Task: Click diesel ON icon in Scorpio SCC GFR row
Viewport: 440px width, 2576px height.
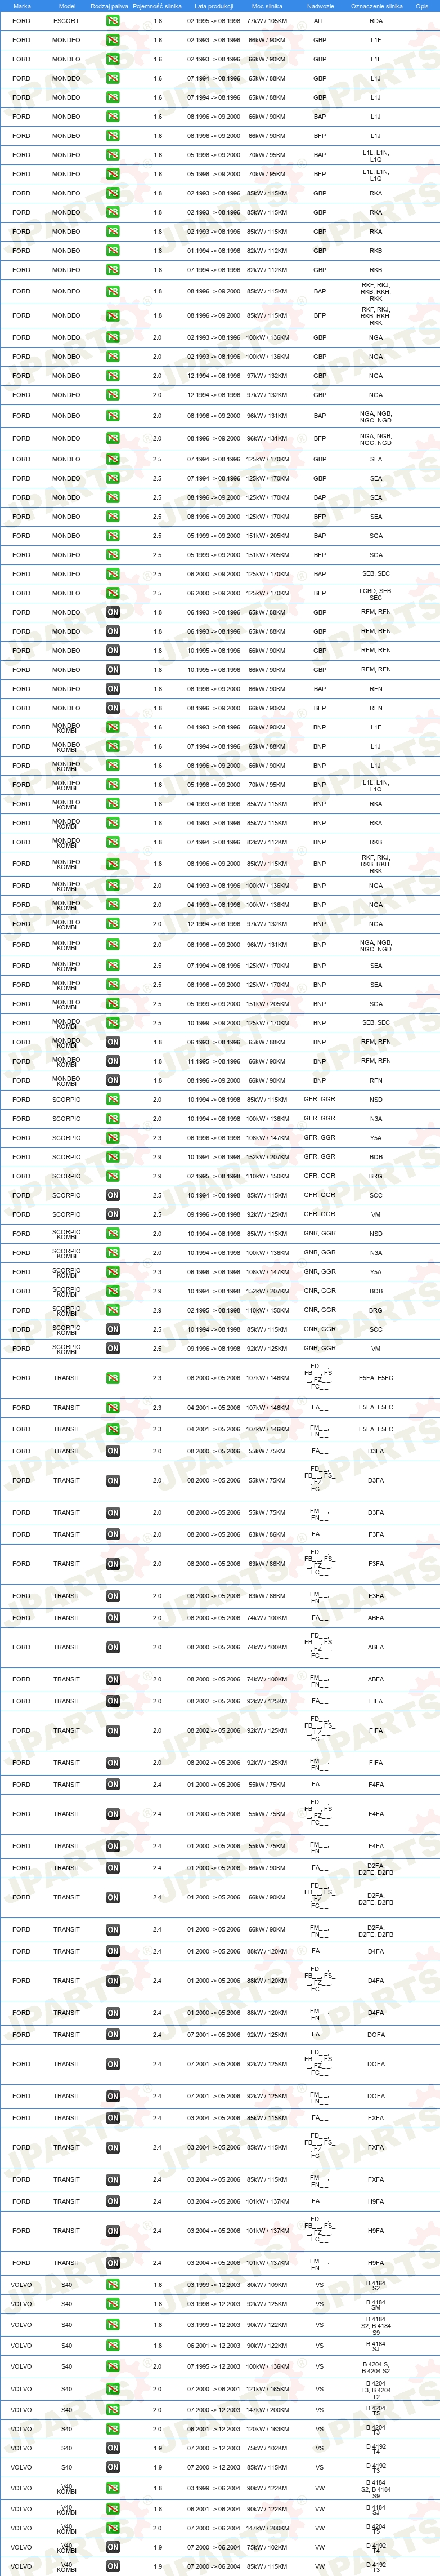Action: pos(113,1195)
